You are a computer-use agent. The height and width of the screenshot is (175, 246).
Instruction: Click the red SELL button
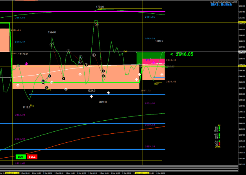pos(32,157)
